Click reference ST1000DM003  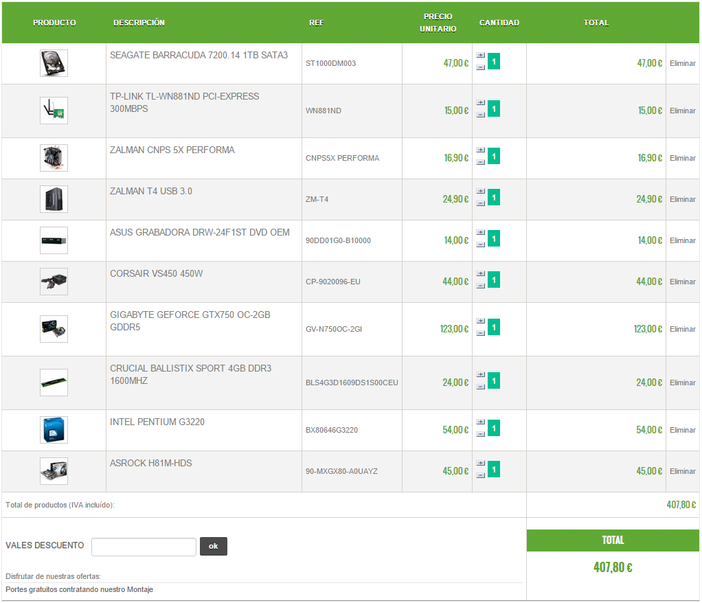tap(331, 64)
